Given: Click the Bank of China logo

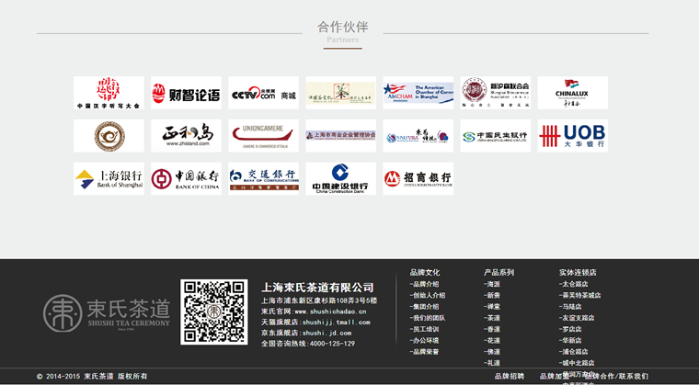Looking at the screenshot, I should pyautogui.click(x=186, y=178).
